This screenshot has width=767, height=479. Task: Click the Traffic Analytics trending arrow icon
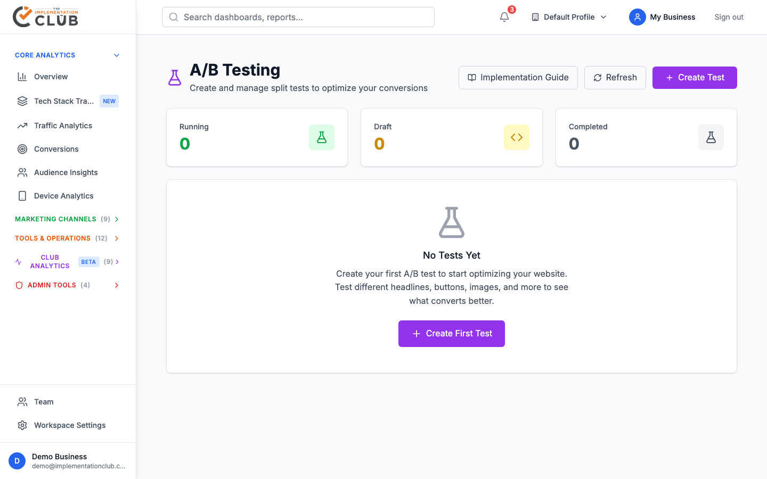22,125
